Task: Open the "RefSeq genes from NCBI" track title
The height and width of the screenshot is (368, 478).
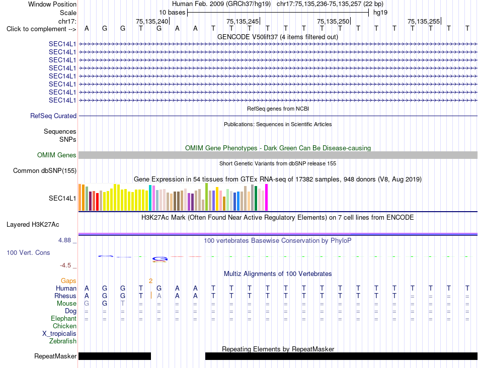Action: click(278, 109)
